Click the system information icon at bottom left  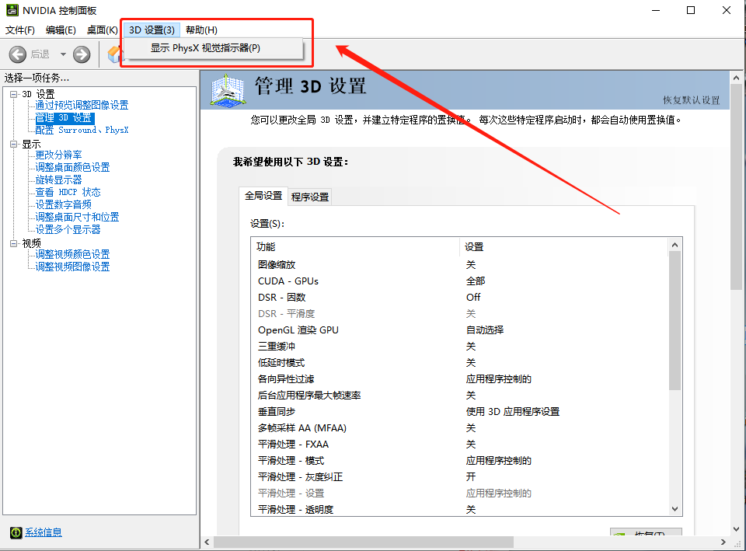click(16, 532)
